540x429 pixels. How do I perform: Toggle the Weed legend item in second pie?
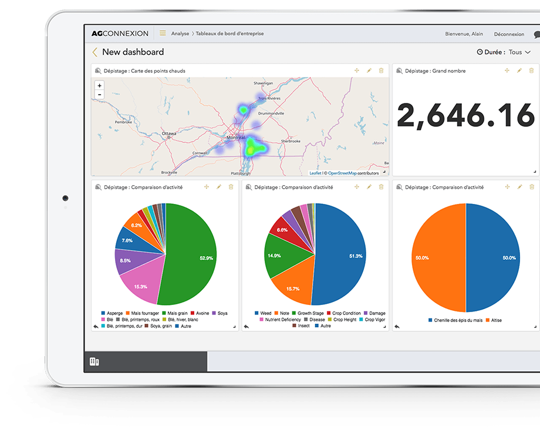point(263,313)
